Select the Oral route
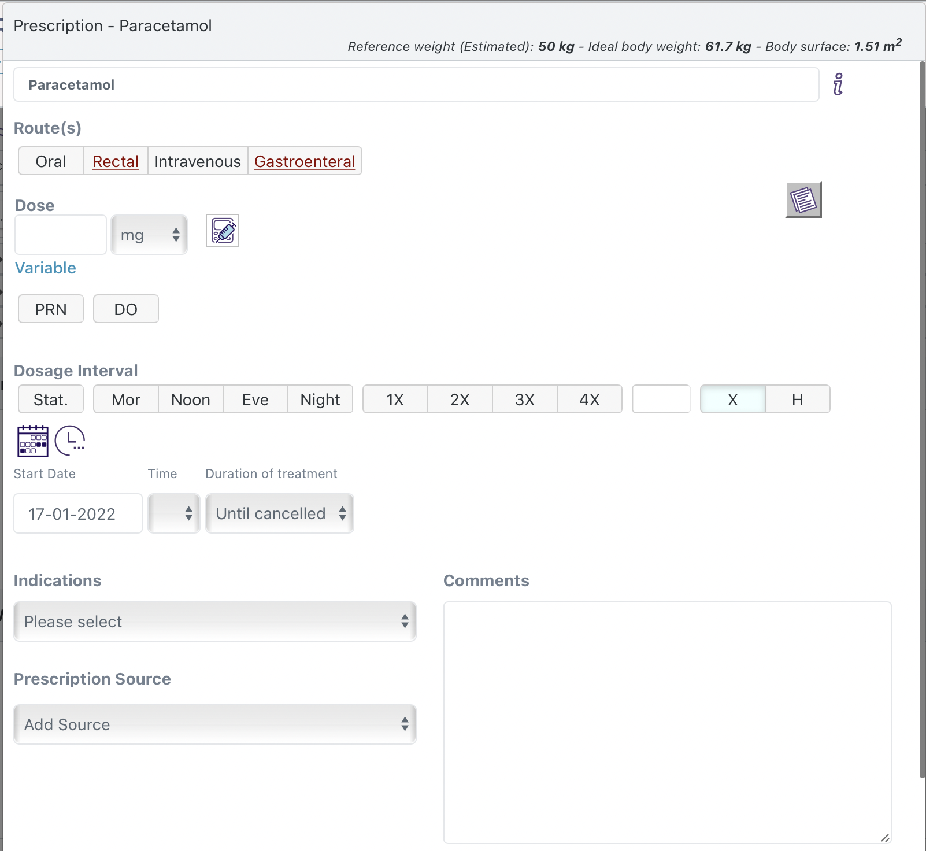This screenshot has height=851, width=926. (51, 161)
